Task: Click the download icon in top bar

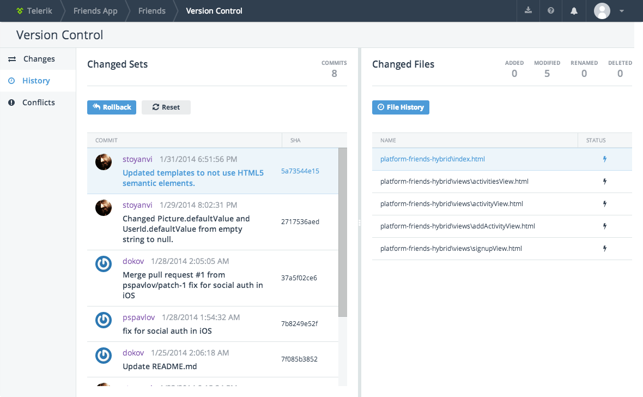Action: (528, 11)
